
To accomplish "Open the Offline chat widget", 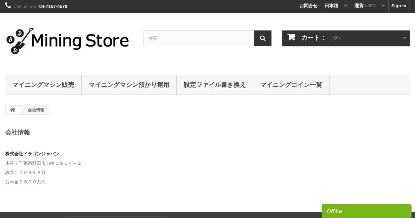I will pos(367,211).
